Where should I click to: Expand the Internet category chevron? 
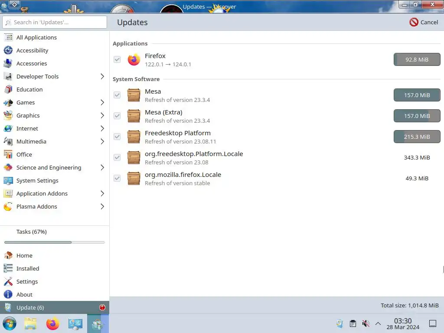102,128
